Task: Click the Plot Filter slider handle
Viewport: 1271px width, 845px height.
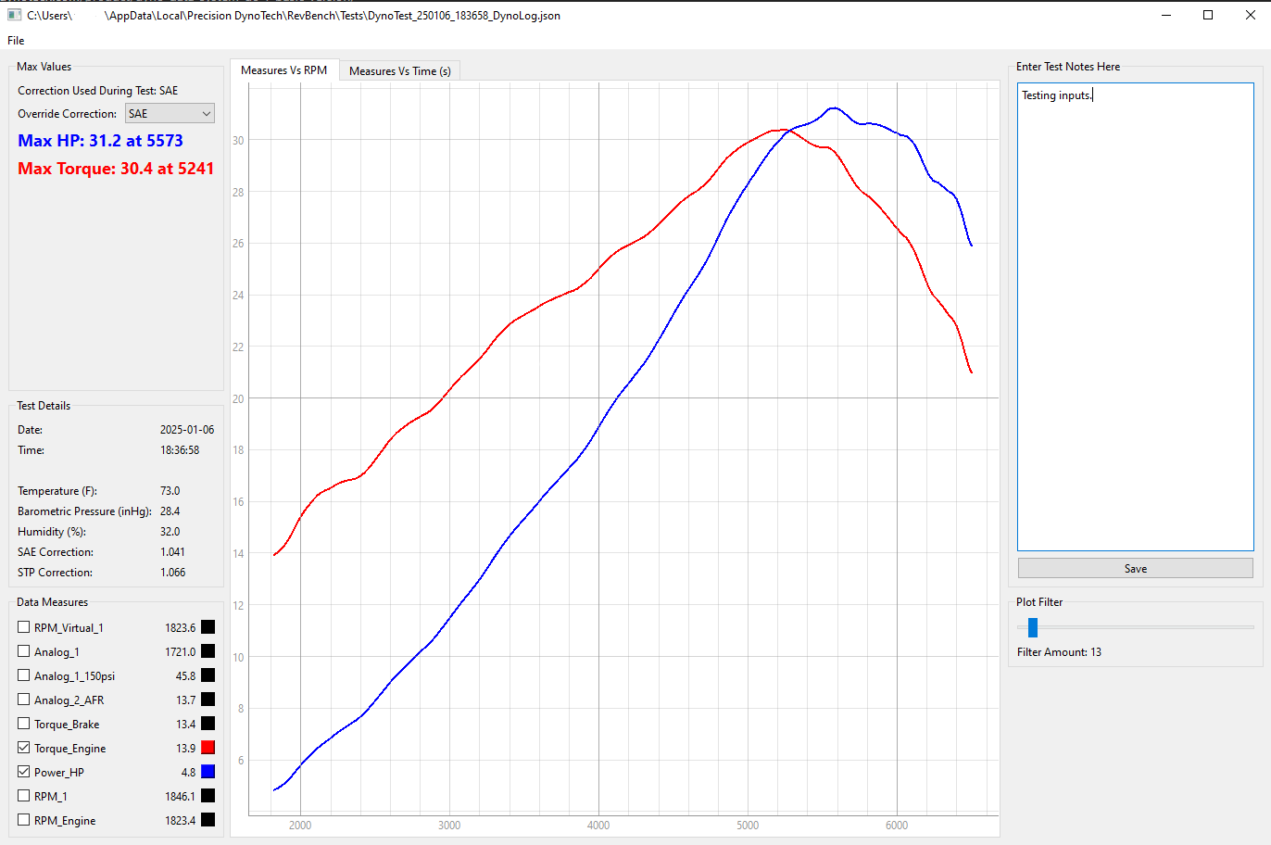Action: (1033, 628)
